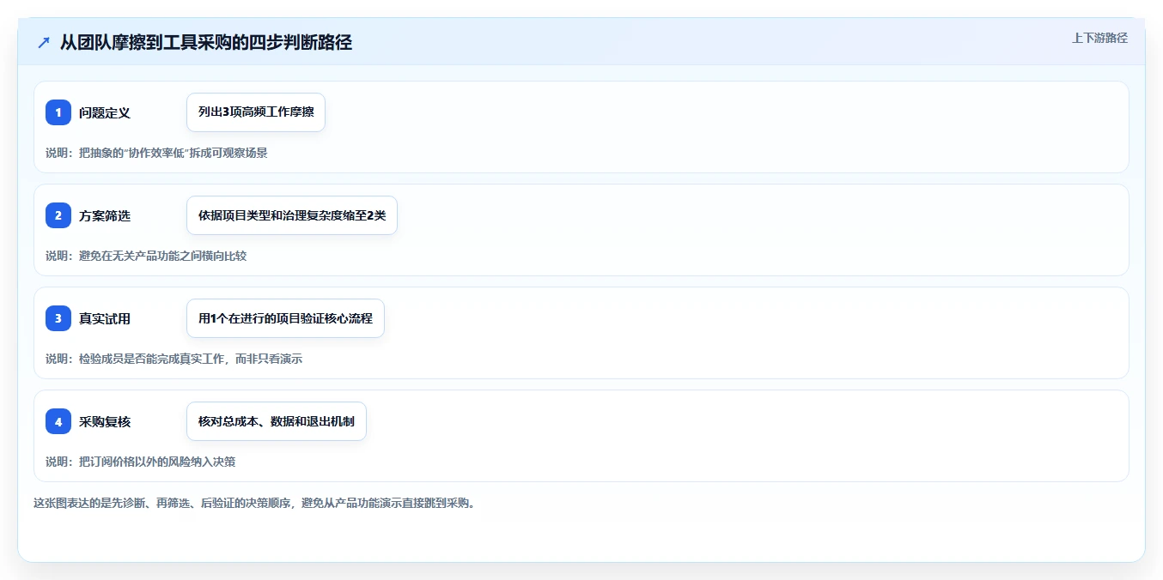1163x580 pixels.
Task: Select the 列出3项高频工作摩擦 chip
Action: click(256, 112)
